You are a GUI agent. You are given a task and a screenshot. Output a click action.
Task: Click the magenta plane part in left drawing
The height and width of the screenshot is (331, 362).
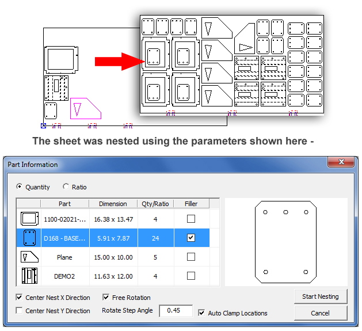[x=84, y=108]
